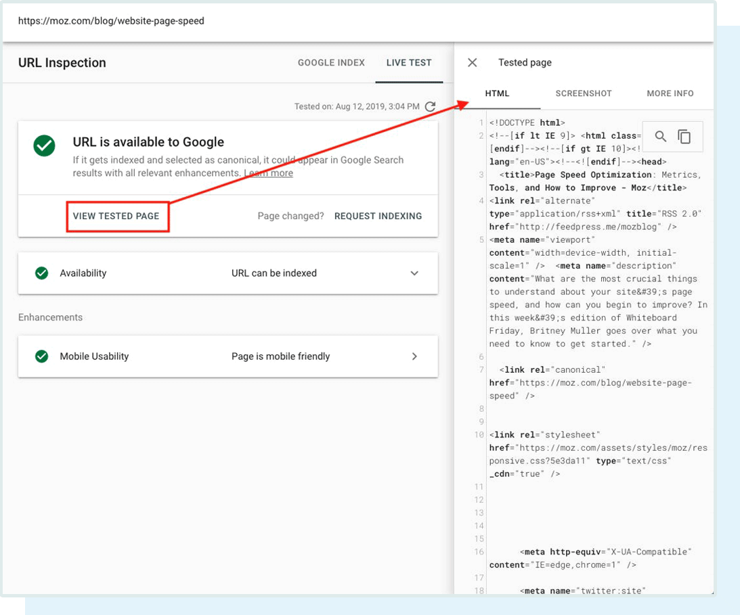Click the 'URL Inspection' heading

point(62,63)
